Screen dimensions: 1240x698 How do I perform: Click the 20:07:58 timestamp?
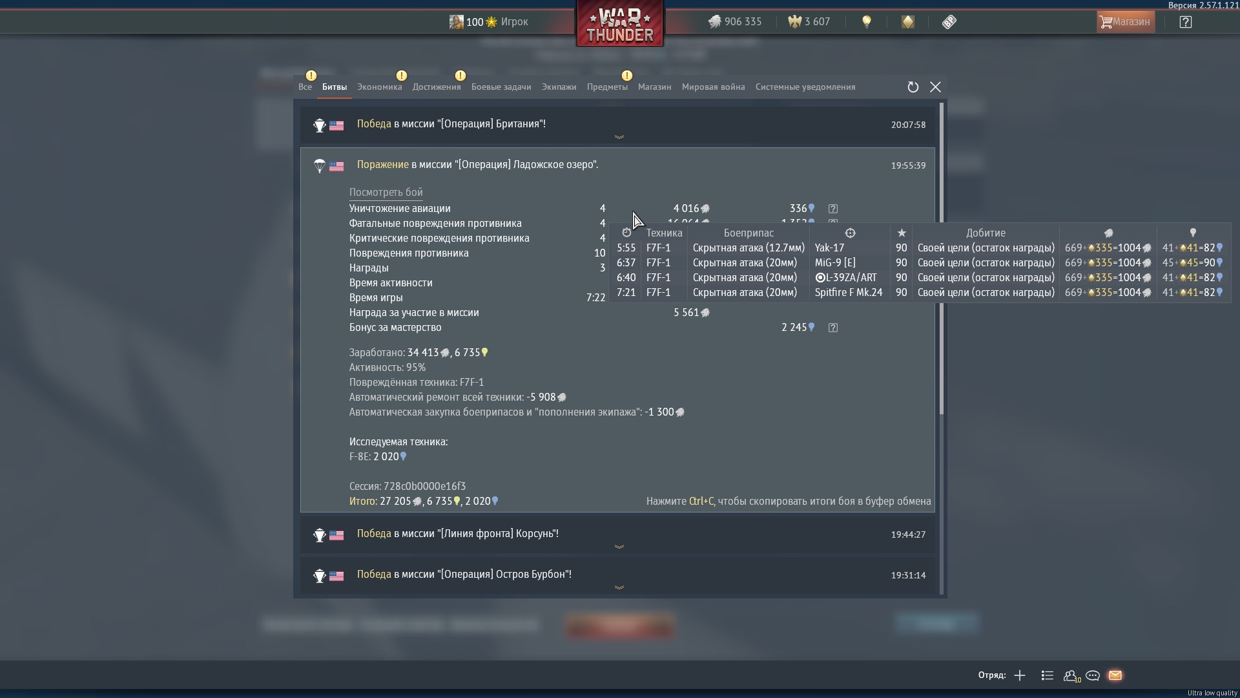(908, 125)
